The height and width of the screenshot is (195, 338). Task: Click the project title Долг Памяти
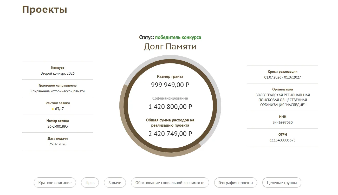click(170, 47)
